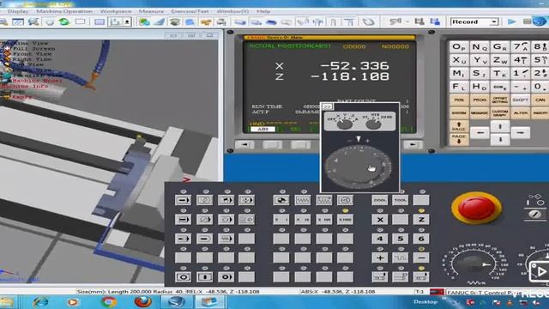The height and width of the screenshot is (309, 549).
Task: Click the ALTER key on the keypad
Action: click(x=520, y=112)
